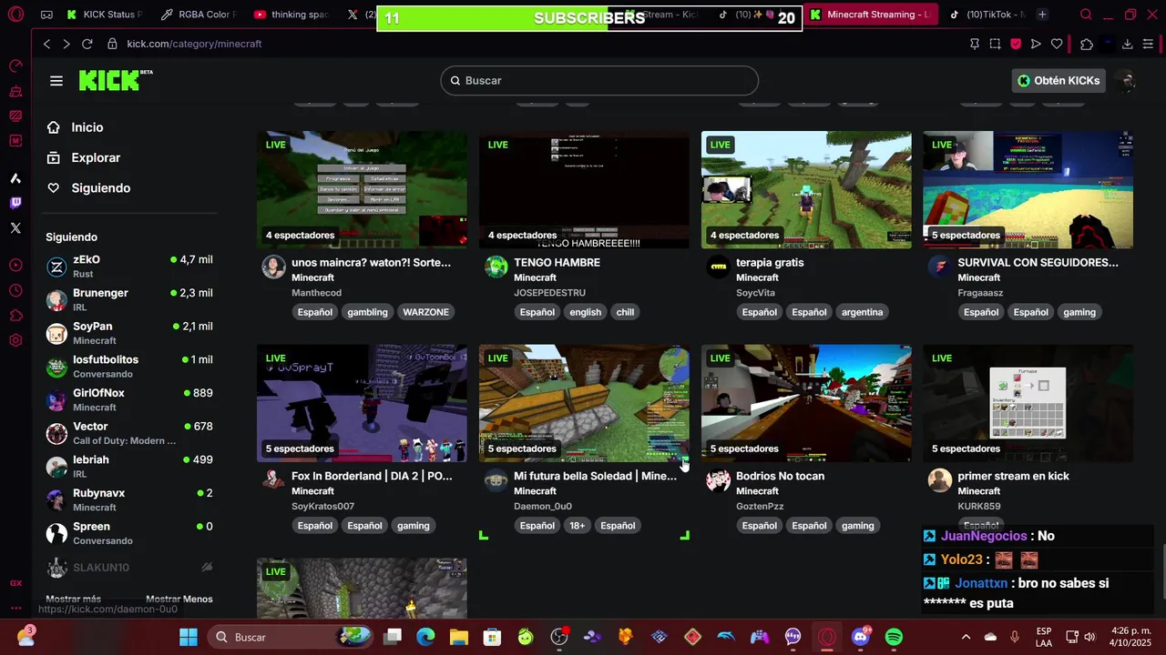Open SoycVita channel name link

click(x=755, y=293)
